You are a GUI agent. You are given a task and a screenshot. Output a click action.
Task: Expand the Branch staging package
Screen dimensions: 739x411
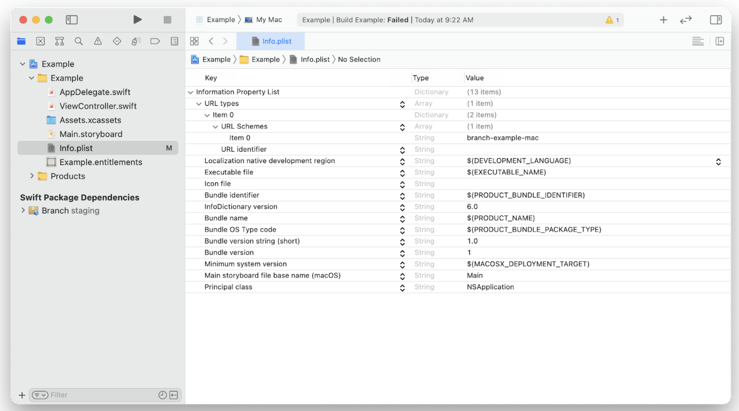pos(23,211)
